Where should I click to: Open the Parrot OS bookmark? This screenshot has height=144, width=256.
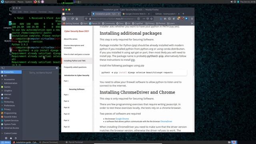(x=95, y=24)
